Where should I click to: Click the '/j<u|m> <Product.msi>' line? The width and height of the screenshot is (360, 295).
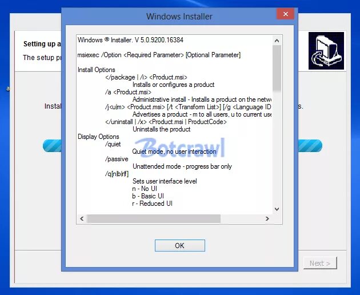(188, 107)
